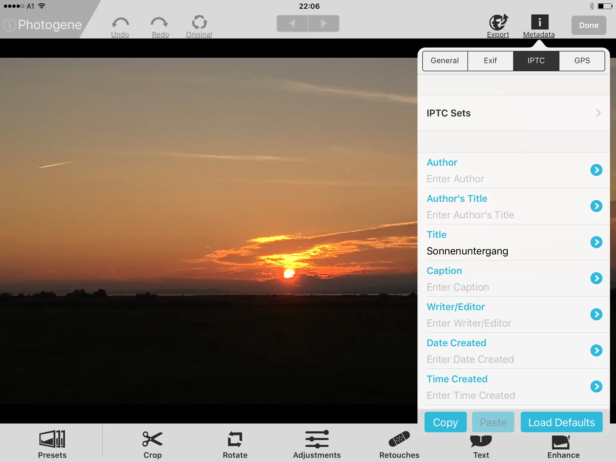Viewport: 616px width, 462px height.
Task: Tap the Redo arrow icon
Action: click(x=160, y=23)
